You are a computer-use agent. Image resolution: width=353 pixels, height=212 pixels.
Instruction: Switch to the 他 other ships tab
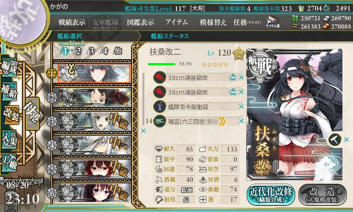(118, 51)
